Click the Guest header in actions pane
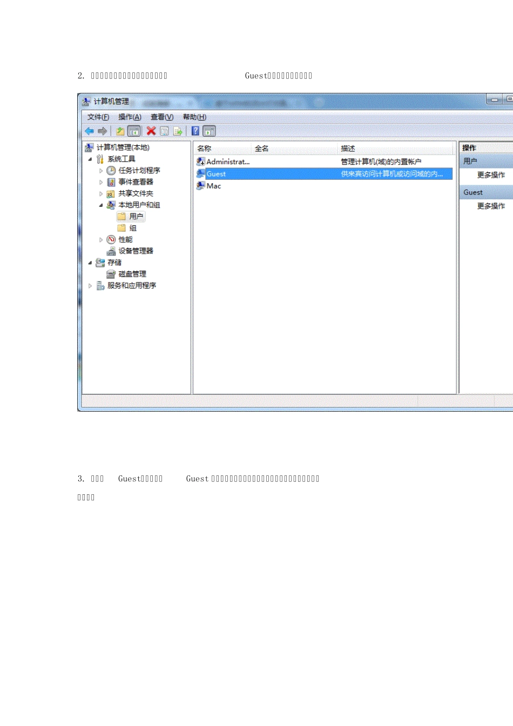The height and width of the screenshot is (726, 513). [486, 192]
